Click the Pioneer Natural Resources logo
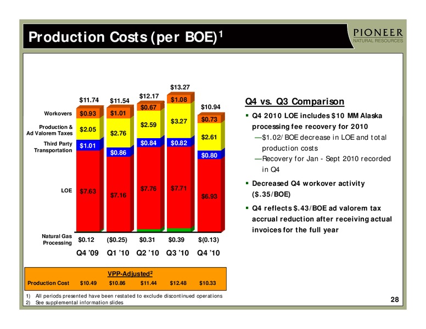The width and height of the screenshot is (426, 329). pyautogui.click(x=378, y=36)
